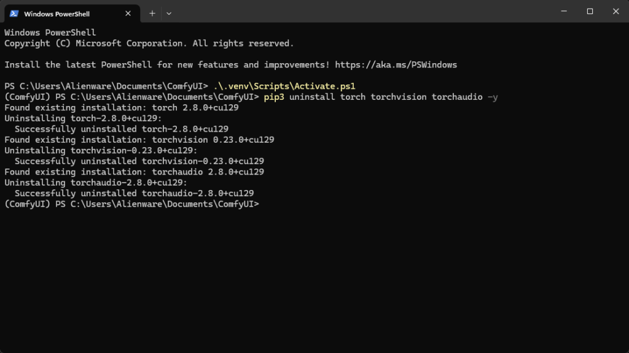Image resolution: width=629 pixels, height=353 pixels.
Task: Maximize the terminal window
Action: click(x=590, y=11)
